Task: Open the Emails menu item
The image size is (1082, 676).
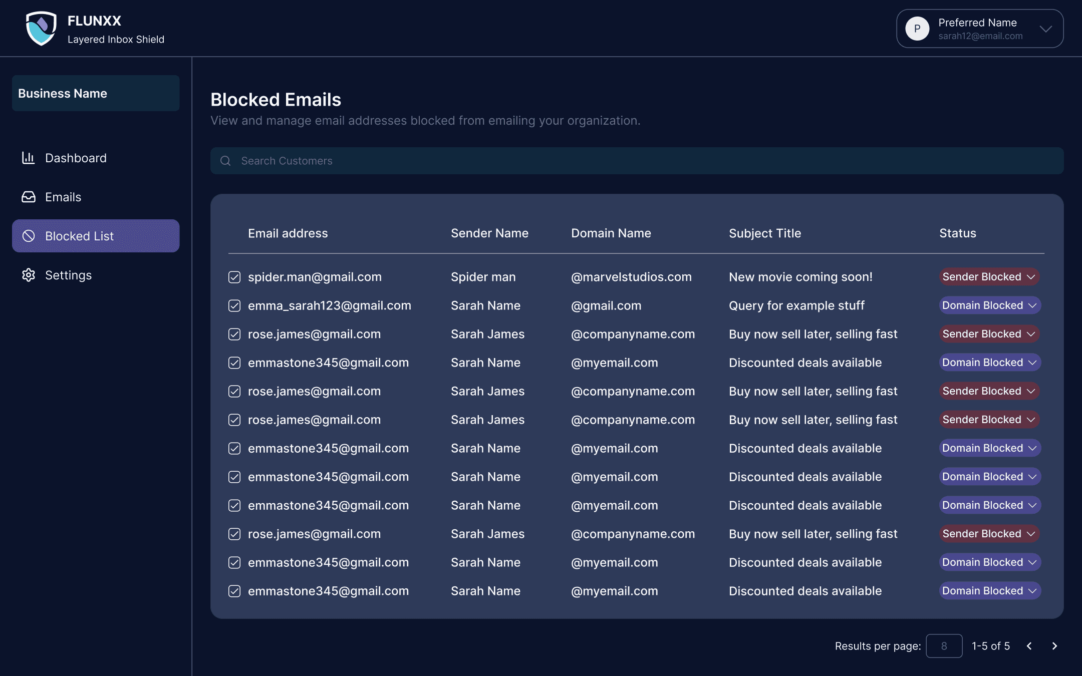Action: [x=63, y=197]
